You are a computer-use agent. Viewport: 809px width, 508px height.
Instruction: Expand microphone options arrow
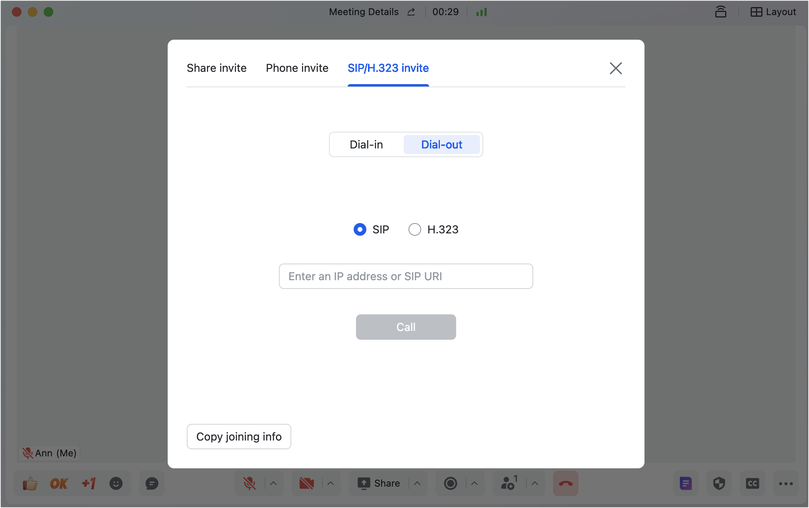pyautogui.click(x=273, y=483)
